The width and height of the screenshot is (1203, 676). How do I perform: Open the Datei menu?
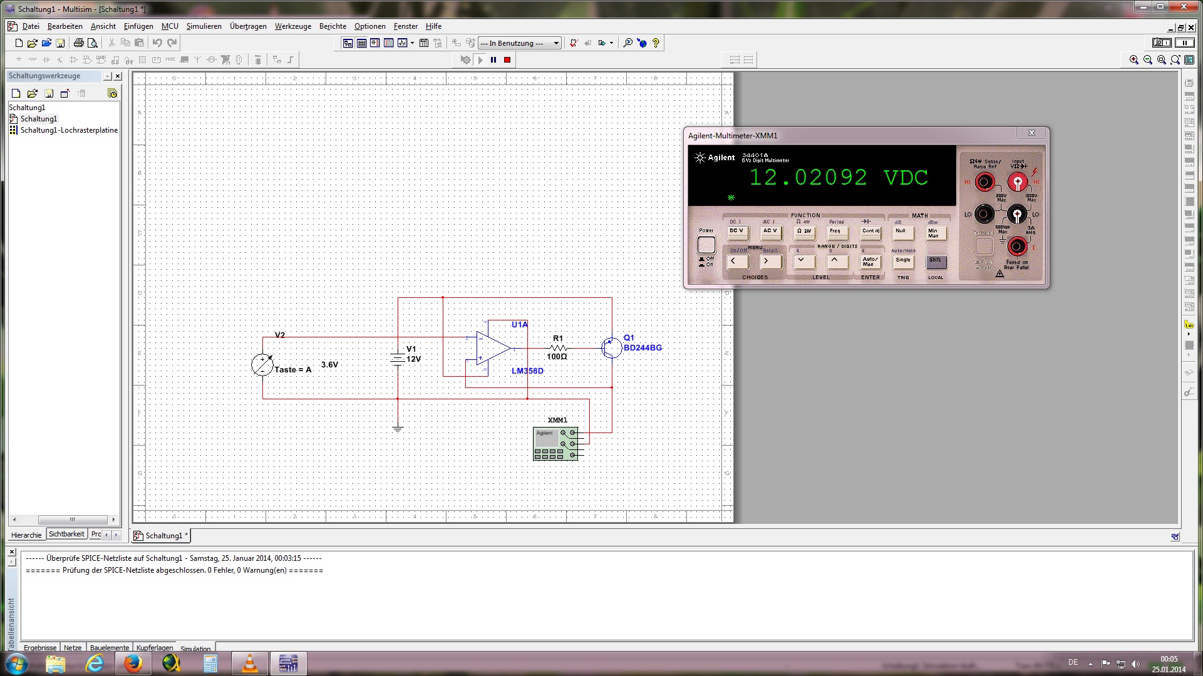(31, 26)
